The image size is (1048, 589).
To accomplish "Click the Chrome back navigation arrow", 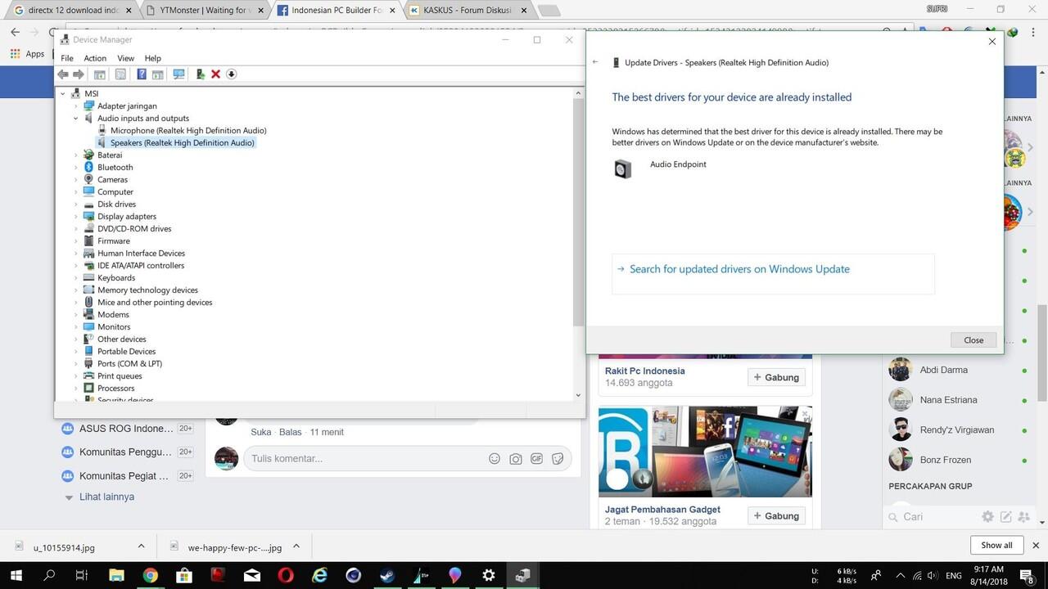I will (15, 33).
